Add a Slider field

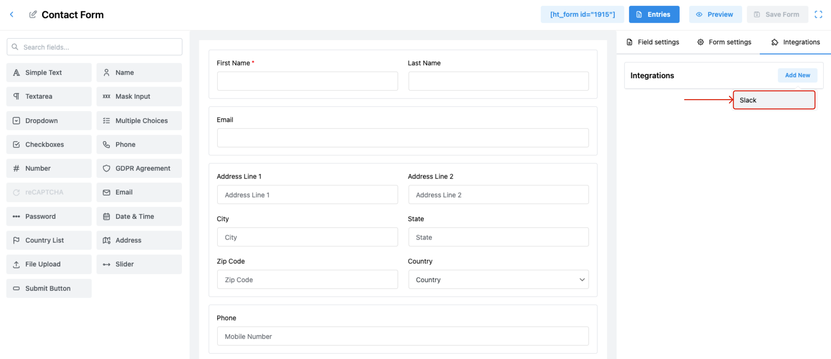tap(139, 264)
